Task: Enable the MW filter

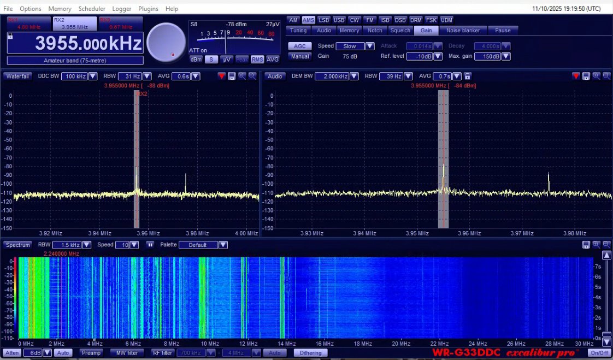Action: click(x=127, y=353)
